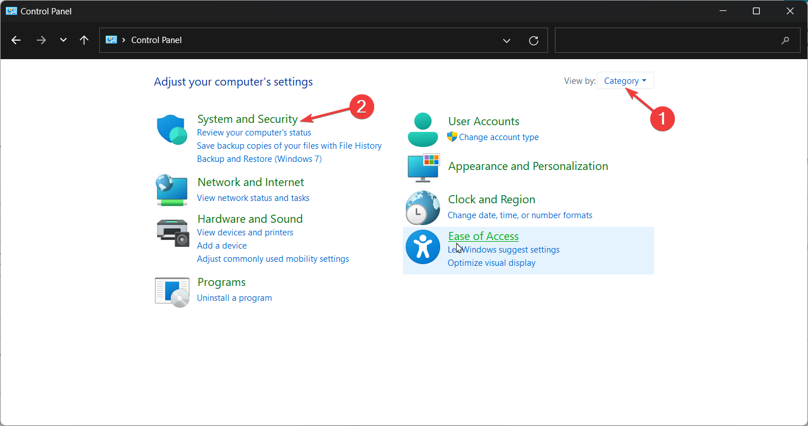Viewport: 808px width, 426px height.
Task: Open the Uninstall a program link
Action: coord(234,297)
